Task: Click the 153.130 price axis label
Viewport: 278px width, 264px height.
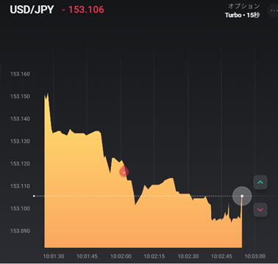Action: coord(20,142)
